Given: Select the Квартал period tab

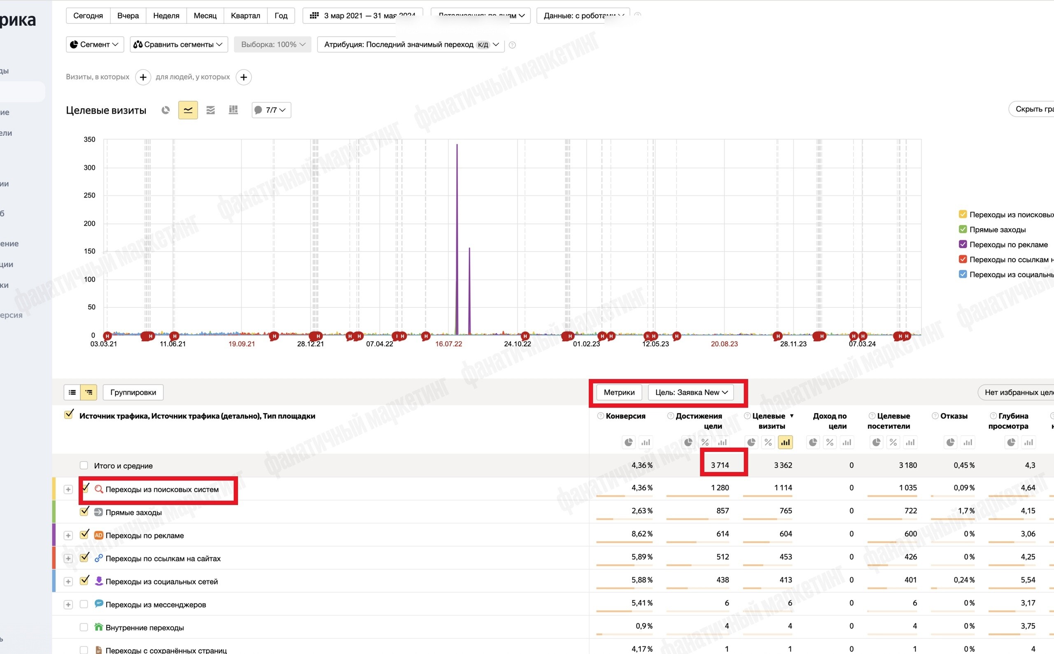Looking at the screenshot, I should click(245, 16).
